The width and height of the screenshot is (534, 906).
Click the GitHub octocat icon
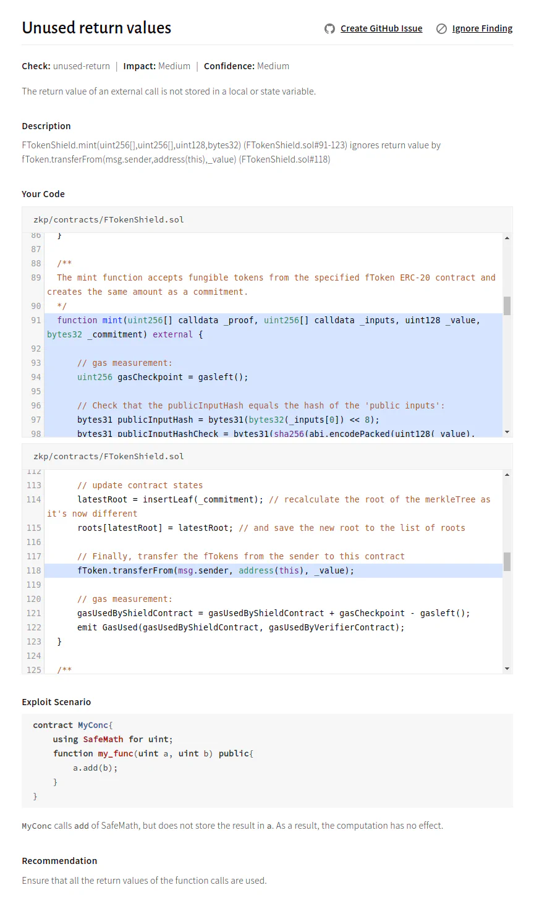(x=329, y=28)
